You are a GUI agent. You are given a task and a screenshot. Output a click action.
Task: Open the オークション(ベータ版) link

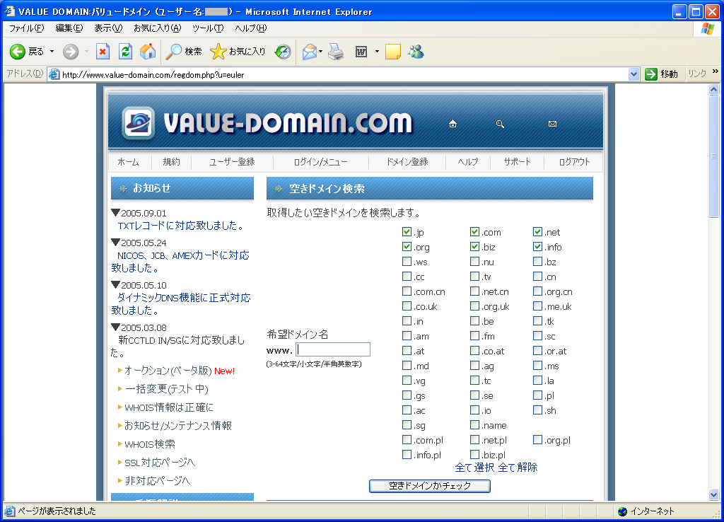pyautogui.click(x=168, y=371)
